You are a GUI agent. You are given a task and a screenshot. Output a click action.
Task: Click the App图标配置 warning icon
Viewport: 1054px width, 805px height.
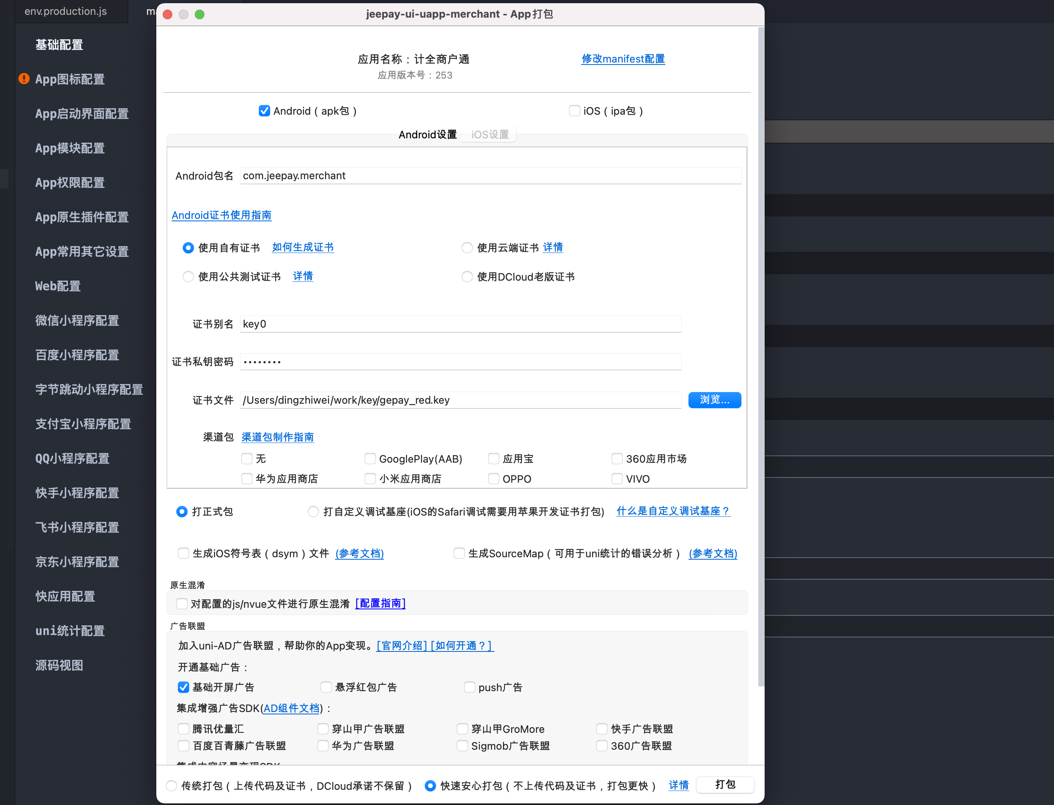tap(24, 79)
